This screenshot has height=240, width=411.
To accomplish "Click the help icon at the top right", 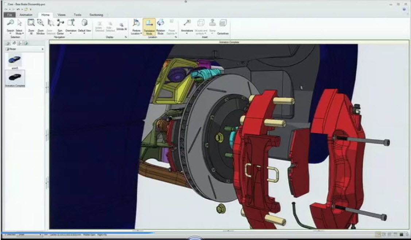I will click(x=404, y=9).
